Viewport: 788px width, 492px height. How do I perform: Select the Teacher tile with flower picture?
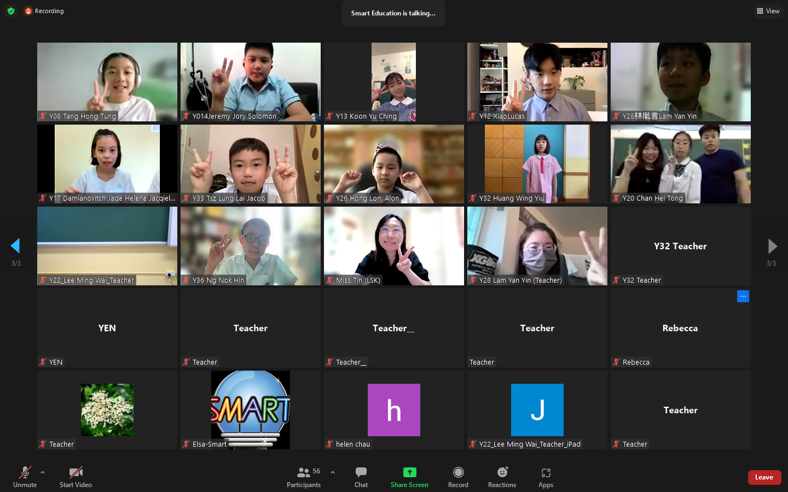(107, 410)
